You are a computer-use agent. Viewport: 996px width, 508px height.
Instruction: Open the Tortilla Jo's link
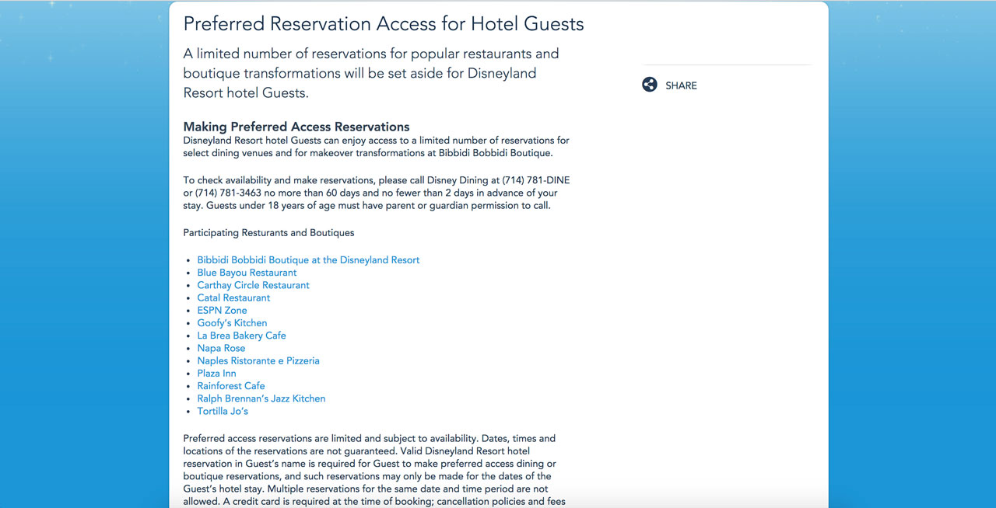[223, 411]
